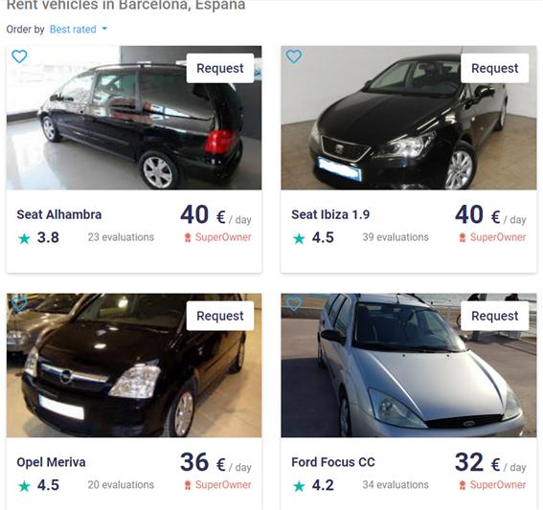Request the Seat Ibiza 1.9 rental
Image resolution: width=543 pixels, height=510 pixels.
pyautogui.click(x=495, y=68)
